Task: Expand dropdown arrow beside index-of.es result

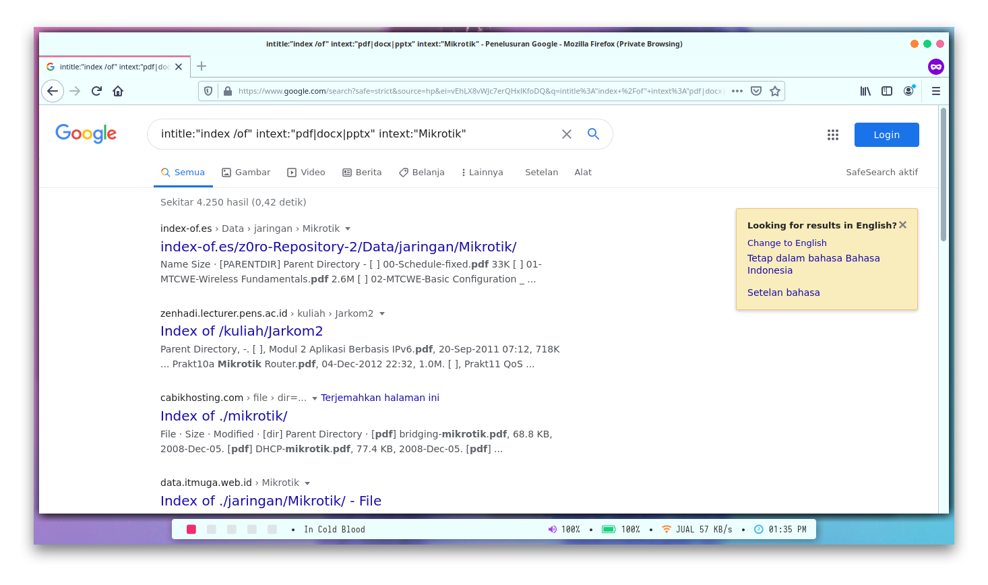Action: coord(348,229)
